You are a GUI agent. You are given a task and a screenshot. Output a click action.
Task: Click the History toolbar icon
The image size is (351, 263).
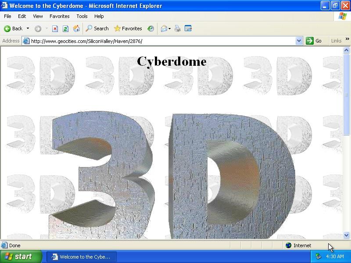pyautogui.click(x=150, y=28)
